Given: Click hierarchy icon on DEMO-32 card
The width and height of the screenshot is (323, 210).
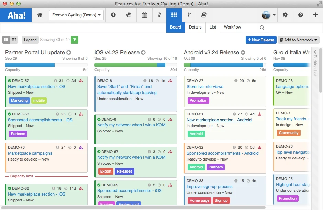Looking at the screenshot, I should [x=259, y=147].
